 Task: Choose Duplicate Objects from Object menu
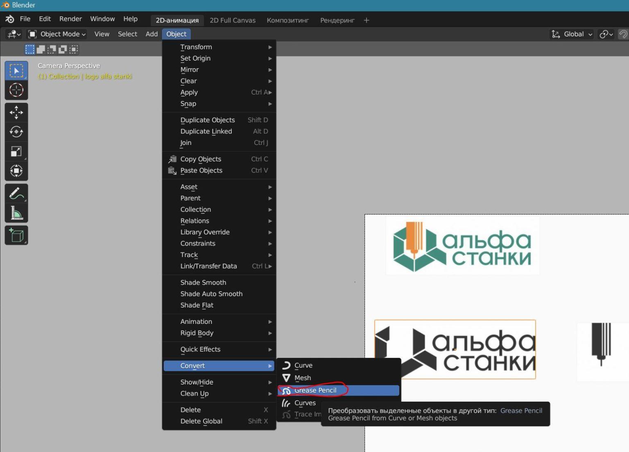(219, 120)
